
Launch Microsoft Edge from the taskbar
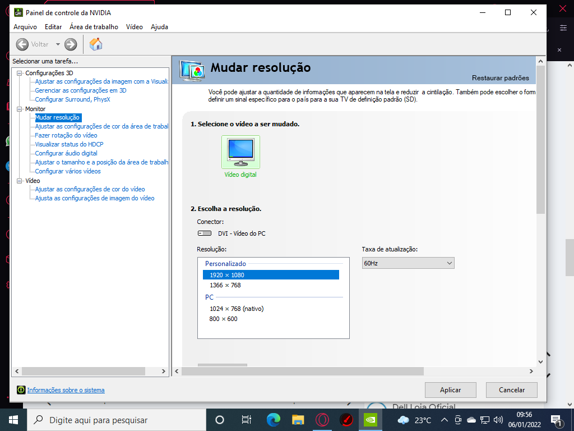pyautogui.click(x=274, y=420)
